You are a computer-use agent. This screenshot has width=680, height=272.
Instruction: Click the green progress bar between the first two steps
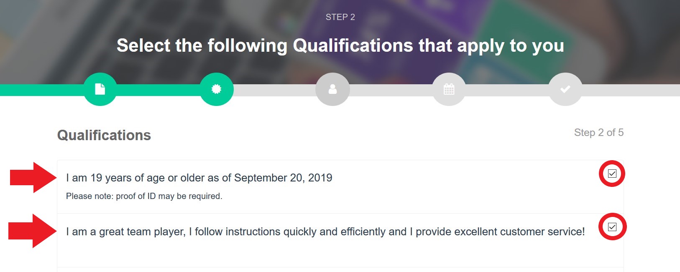point(158,90)
